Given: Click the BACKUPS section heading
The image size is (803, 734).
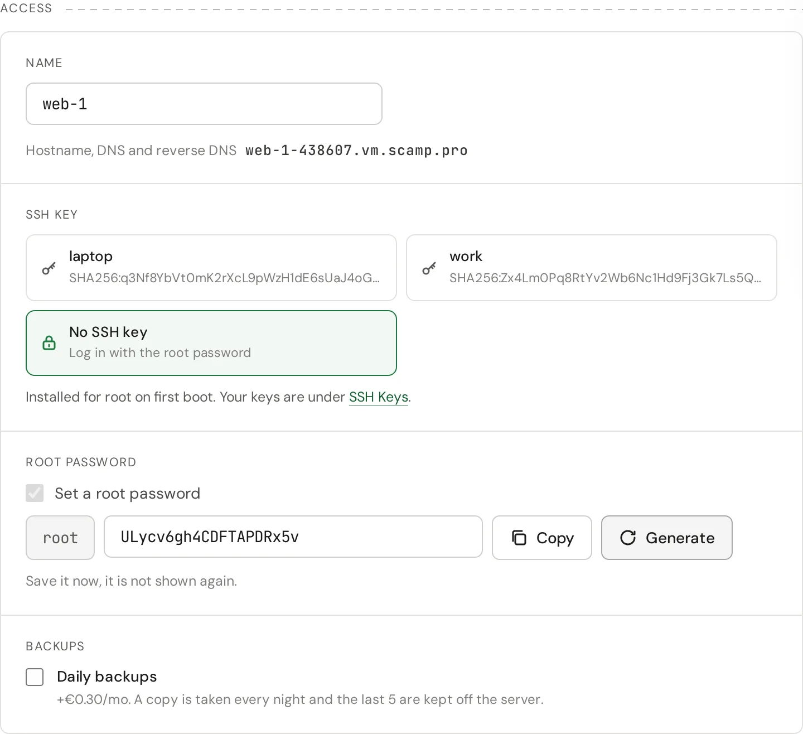Looking at the screenshot, I should [55, 646].
